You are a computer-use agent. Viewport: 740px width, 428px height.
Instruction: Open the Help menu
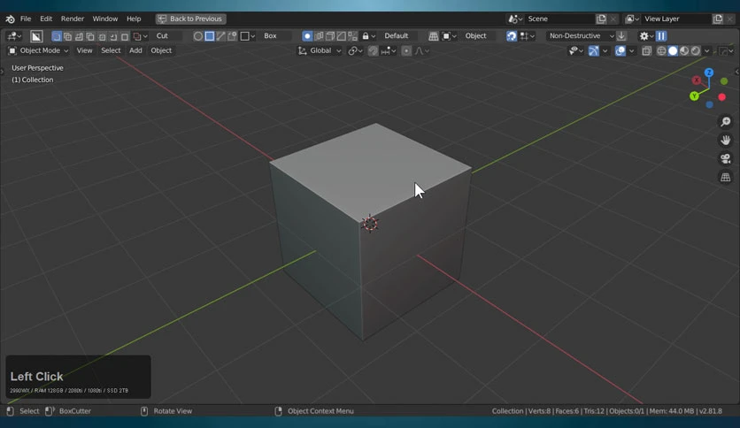pyautogui.click(x=134, y=19)
